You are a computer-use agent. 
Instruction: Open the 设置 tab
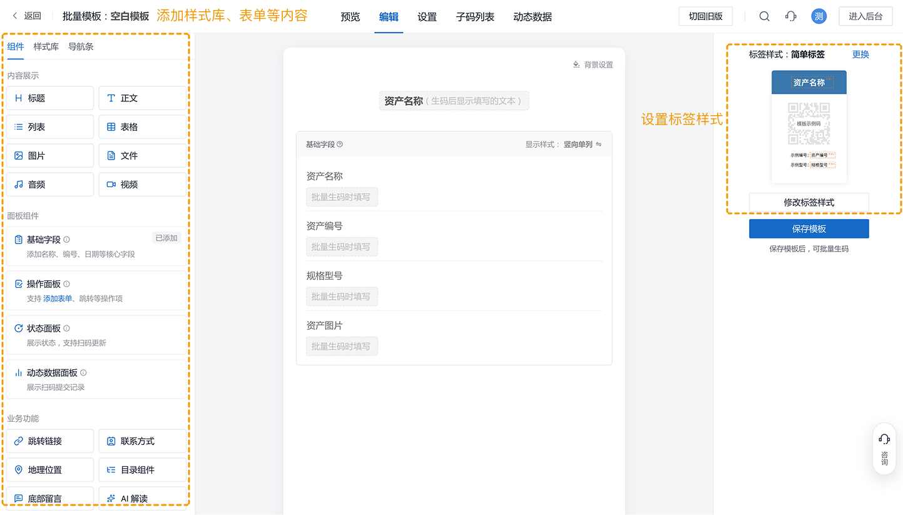pos(427,17)
